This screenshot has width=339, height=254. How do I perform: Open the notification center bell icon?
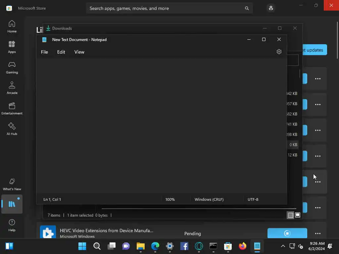point(330,246)
